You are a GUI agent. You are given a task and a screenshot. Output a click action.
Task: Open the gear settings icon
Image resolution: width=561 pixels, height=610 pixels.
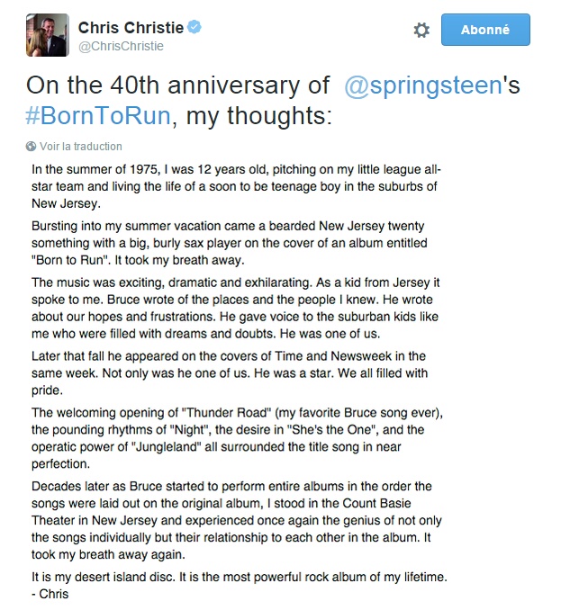pyautogui.click(x=421, y=31)
